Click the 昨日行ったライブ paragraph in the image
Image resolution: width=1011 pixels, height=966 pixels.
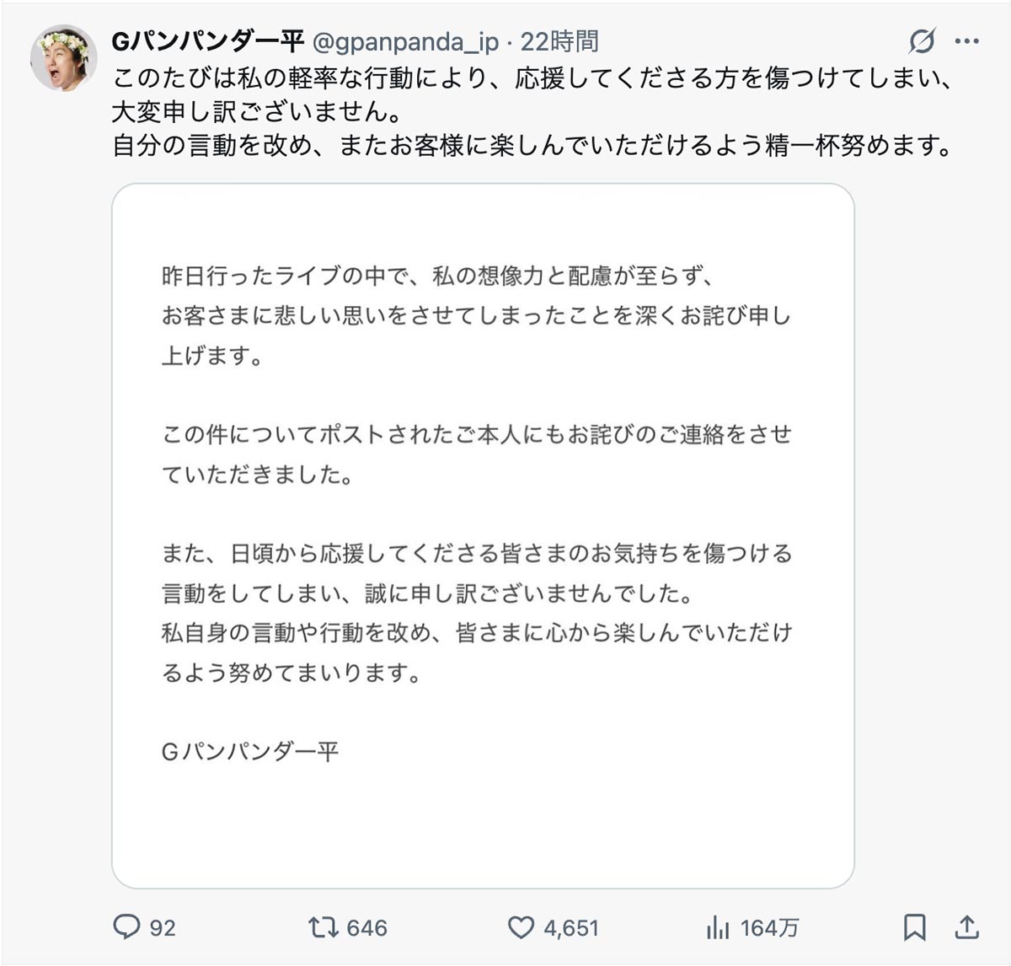[476, 315]
